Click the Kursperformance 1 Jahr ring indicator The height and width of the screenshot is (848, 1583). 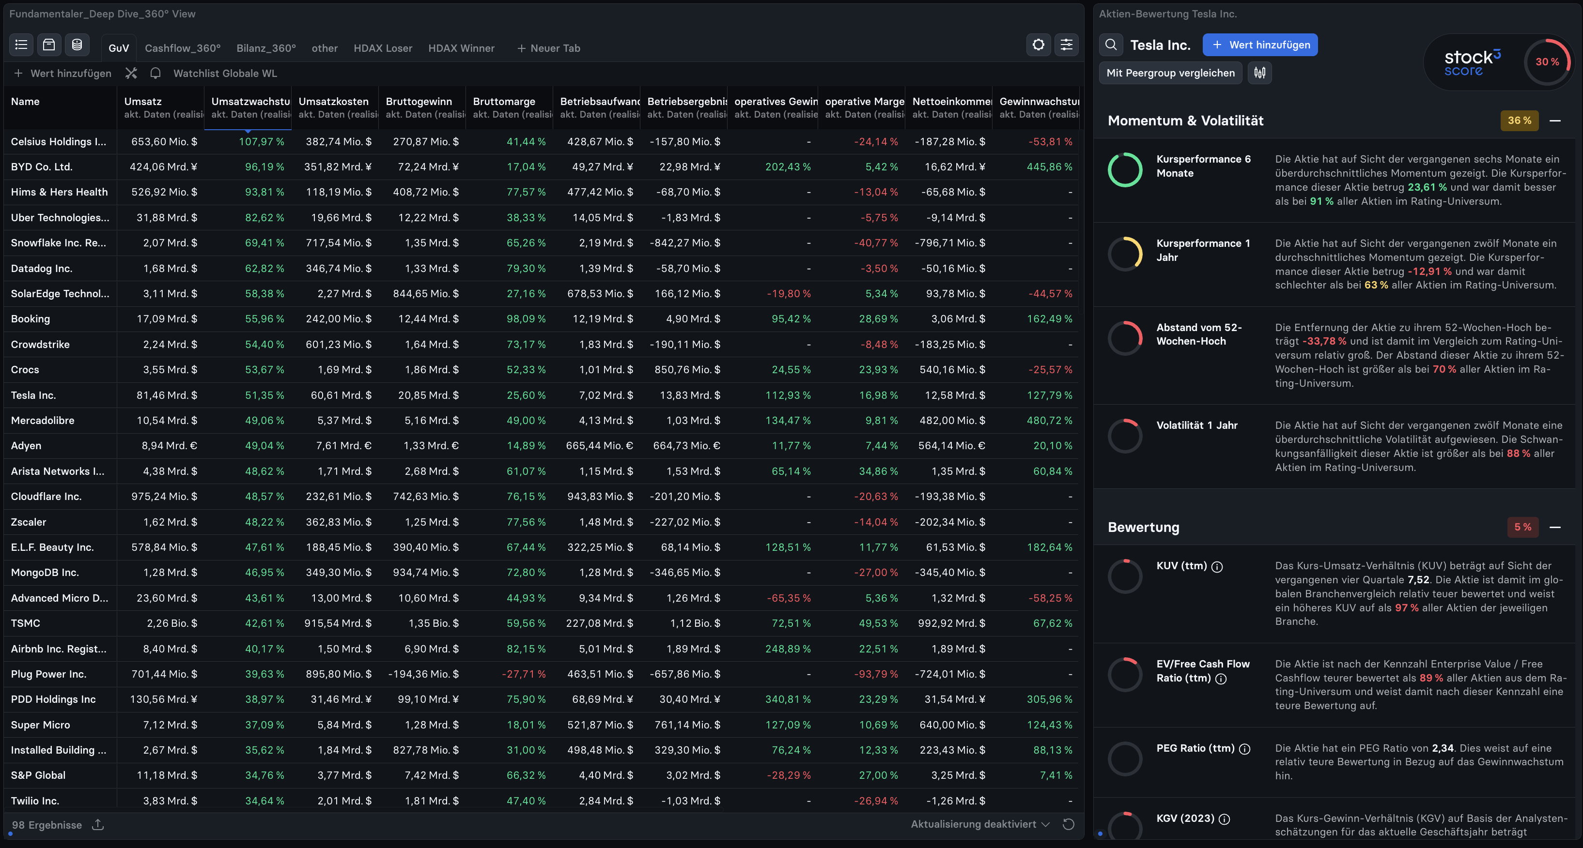pos(1125,254)
